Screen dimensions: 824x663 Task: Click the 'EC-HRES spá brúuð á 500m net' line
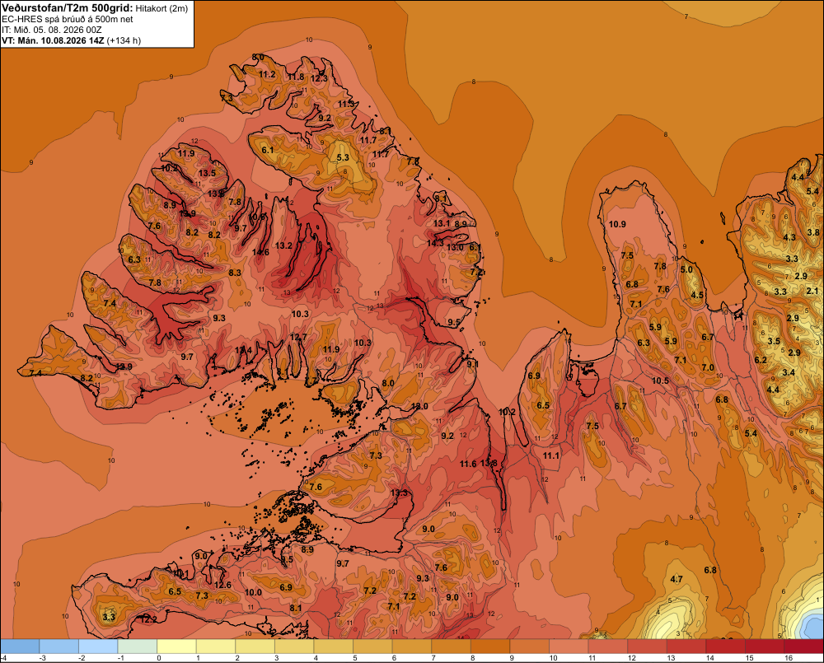[x=68, y=19]
